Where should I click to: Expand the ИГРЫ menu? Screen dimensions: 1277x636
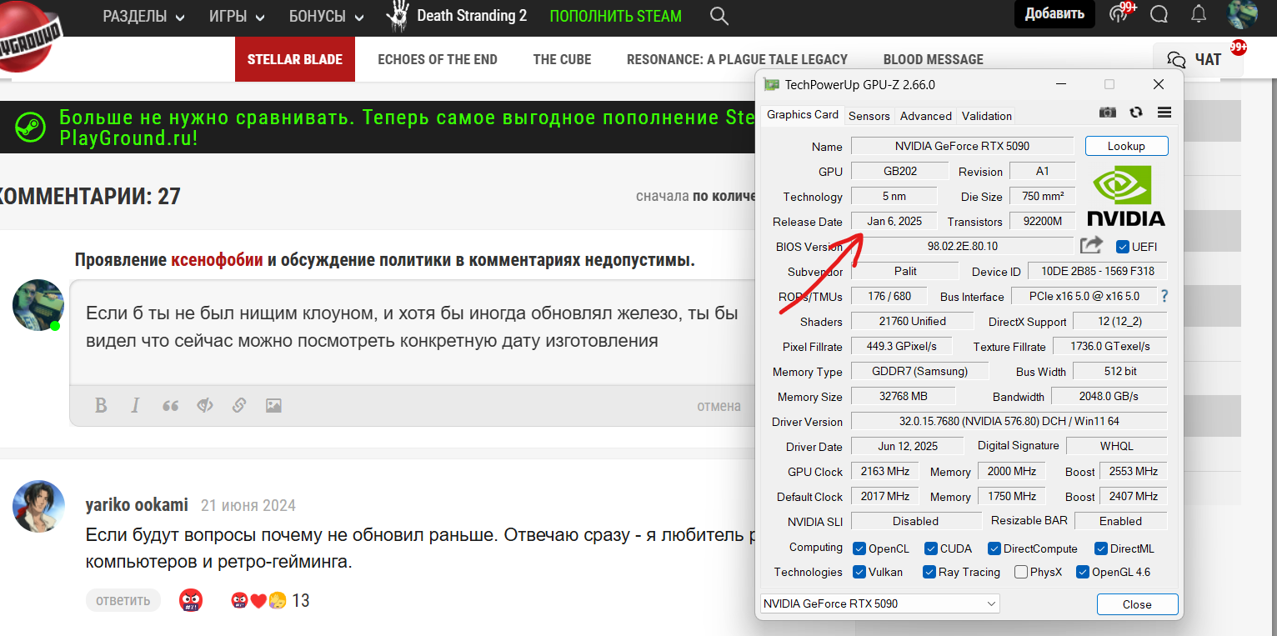pyautogui.click(x=237, y=16)
